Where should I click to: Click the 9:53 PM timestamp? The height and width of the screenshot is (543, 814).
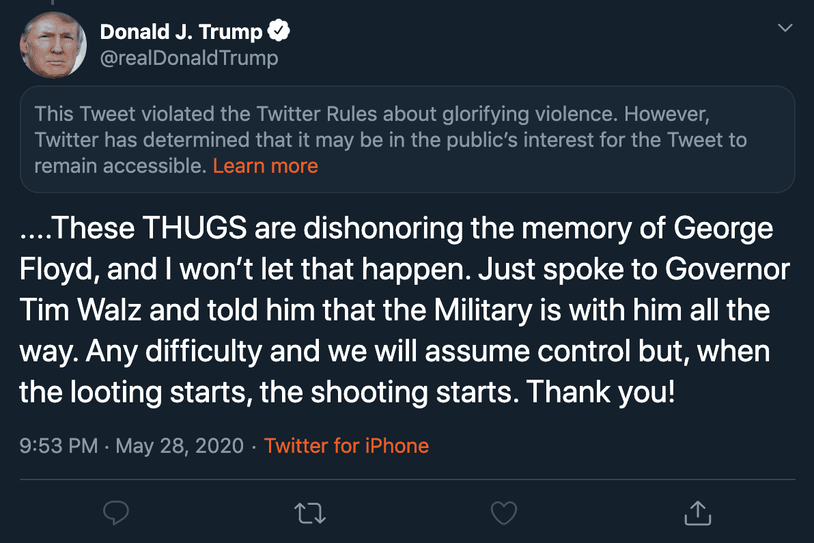click(x=59, y=446)
